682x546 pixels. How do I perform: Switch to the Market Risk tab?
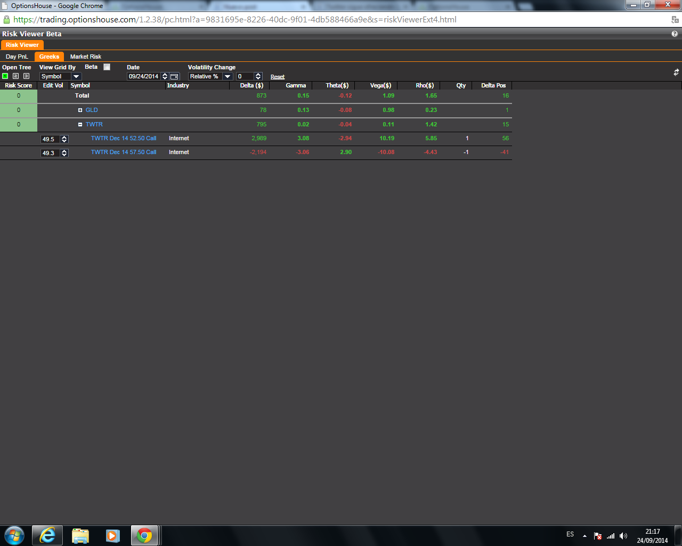(86, 57)
